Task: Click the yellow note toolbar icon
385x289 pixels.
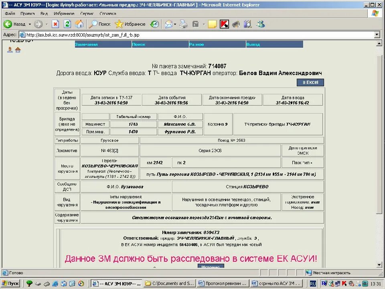Action: coord(212,24)
